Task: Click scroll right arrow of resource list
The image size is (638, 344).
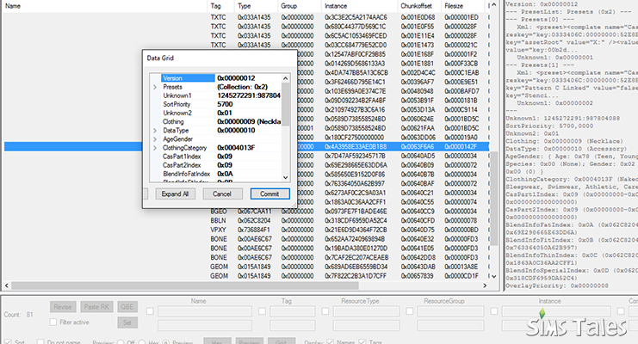Action: point(485,286)
